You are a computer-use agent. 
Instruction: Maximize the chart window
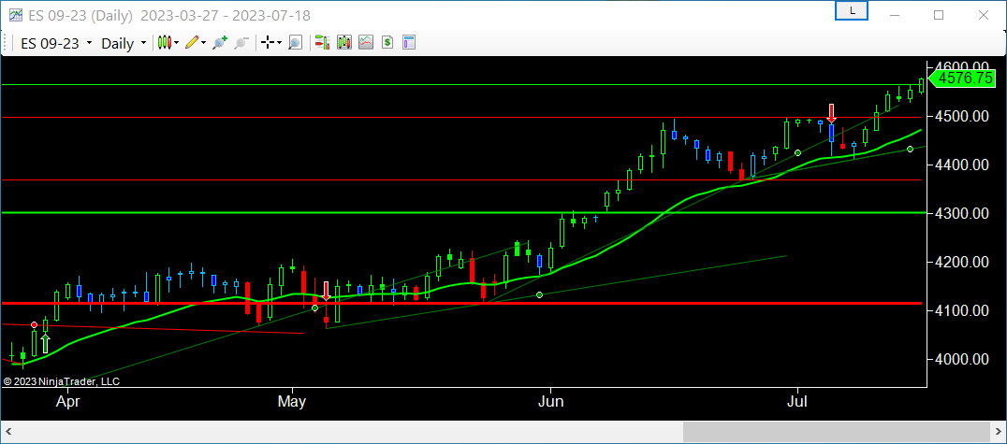tap(939, 15)
